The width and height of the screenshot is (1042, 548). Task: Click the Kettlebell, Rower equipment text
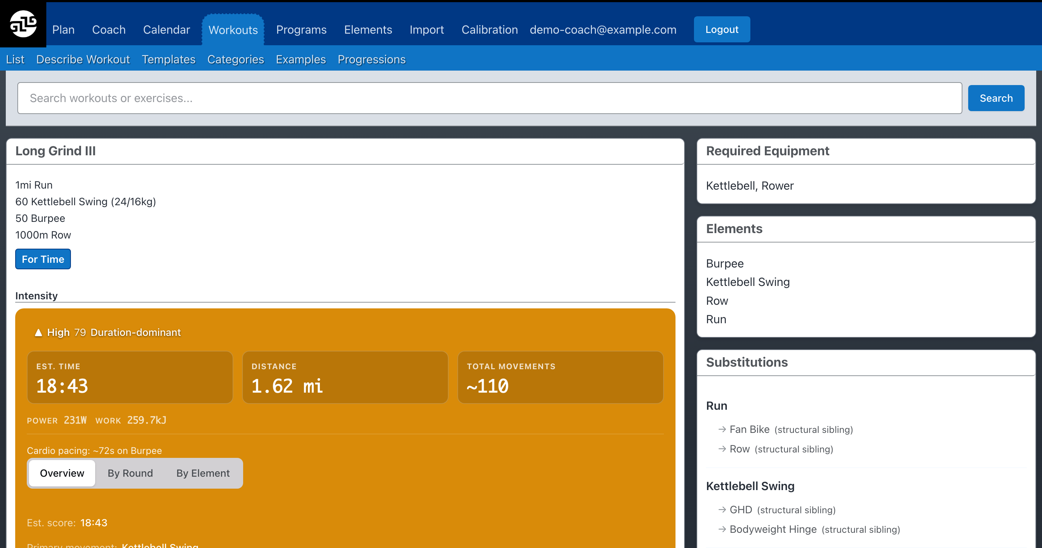pos(750,186)
